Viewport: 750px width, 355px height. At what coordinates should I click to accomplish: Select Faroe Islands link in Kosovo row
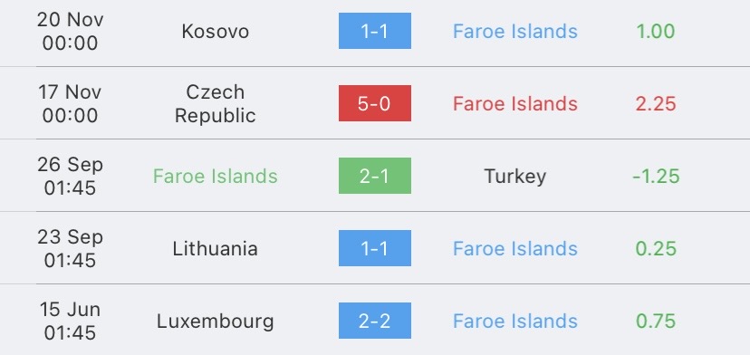(x=515, y=32)
